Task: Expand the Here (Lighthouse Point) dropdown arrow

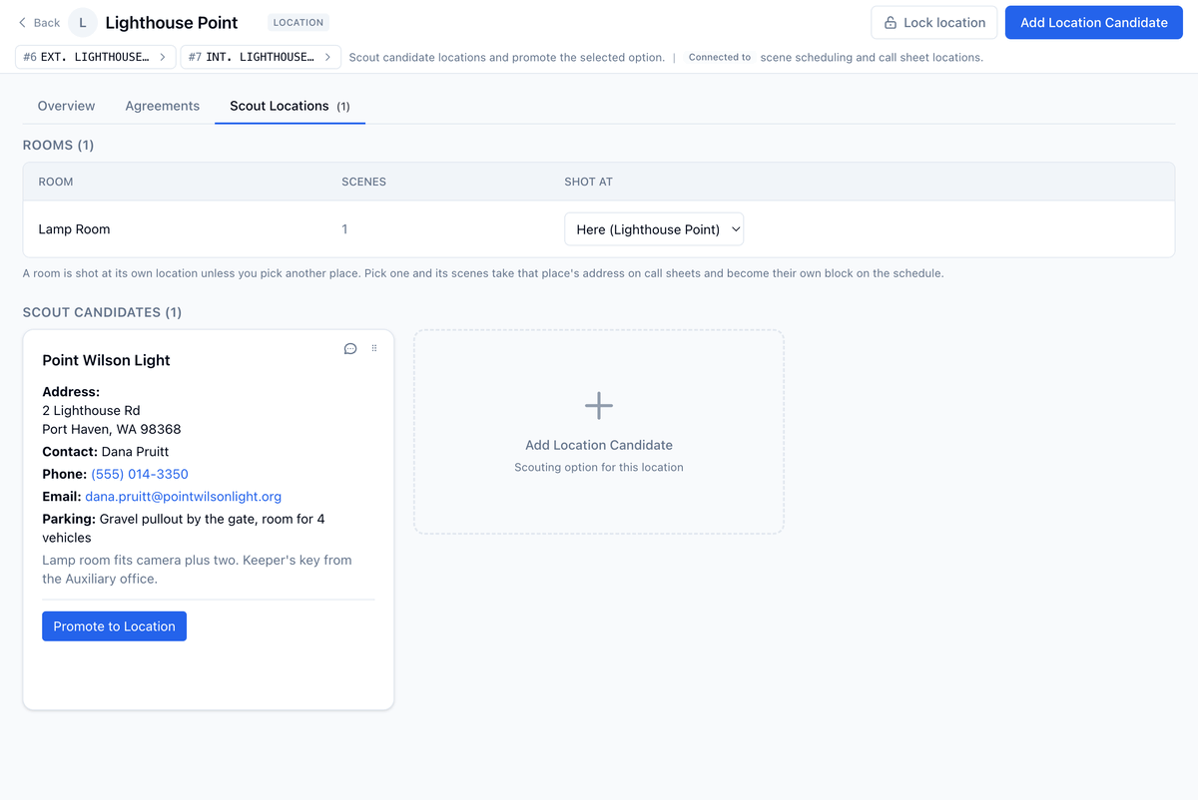Action: 736,229
